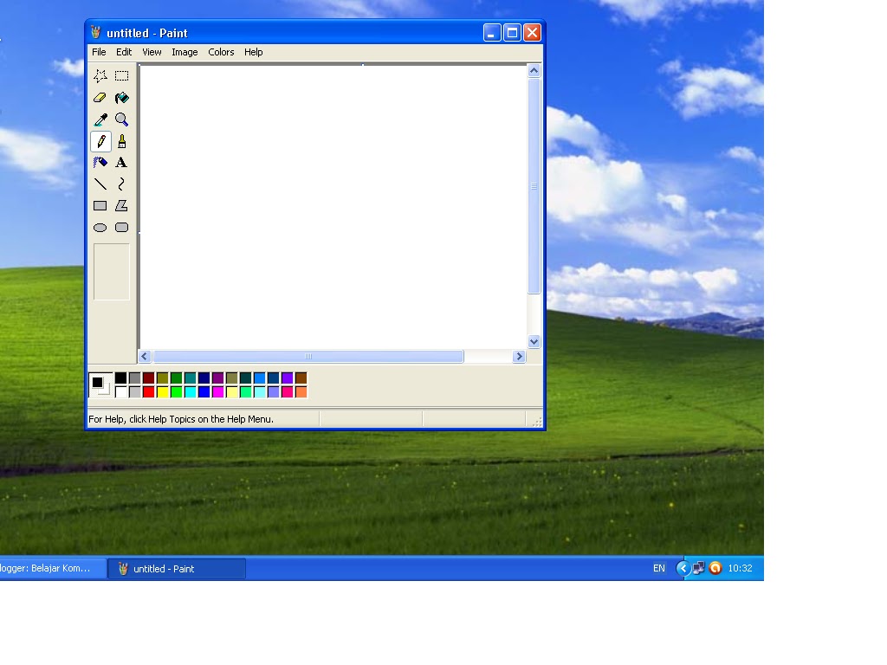
Task: Click the horizontal scrollbar left arrow
Action: click(145, 356)
